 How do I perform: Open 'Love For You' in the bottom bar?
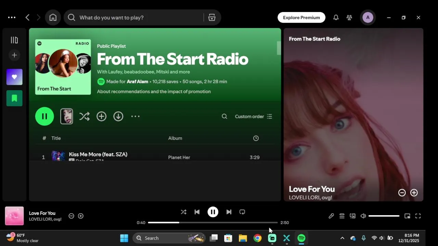tap(42, 213)
